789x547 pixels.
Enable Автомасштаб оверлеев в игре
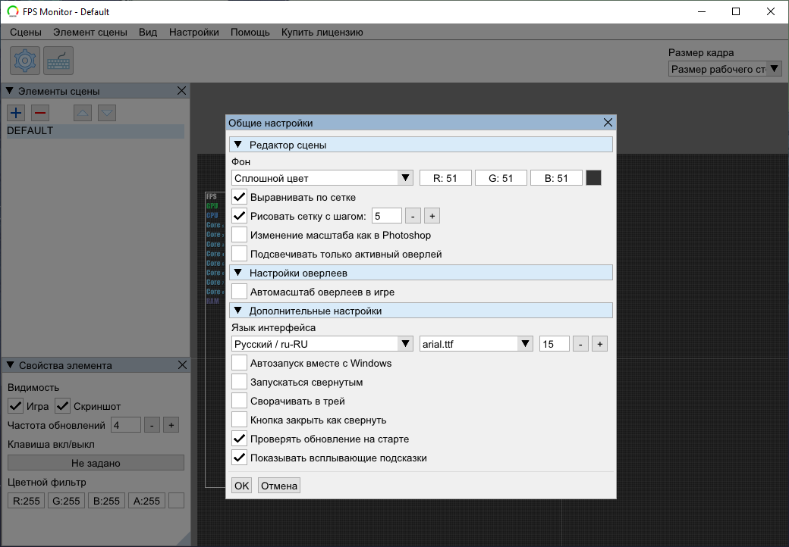[x=240, y=292]
